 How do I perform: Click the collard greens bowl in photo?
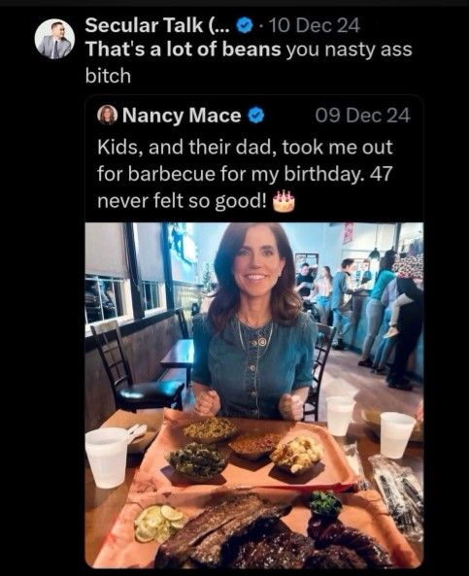(197, 460)
